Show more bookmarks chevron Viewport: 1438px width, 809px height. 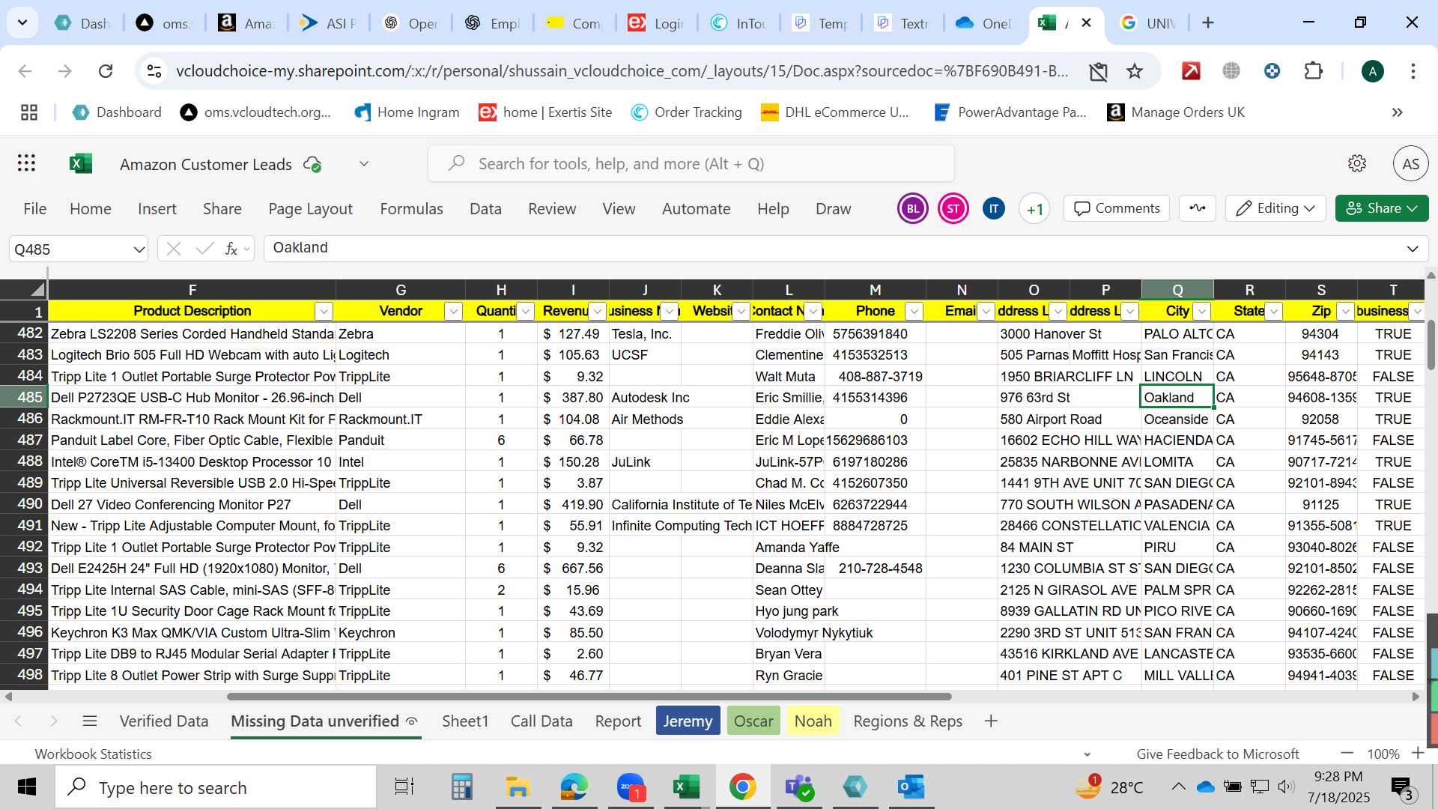[x=1398, y=112]
